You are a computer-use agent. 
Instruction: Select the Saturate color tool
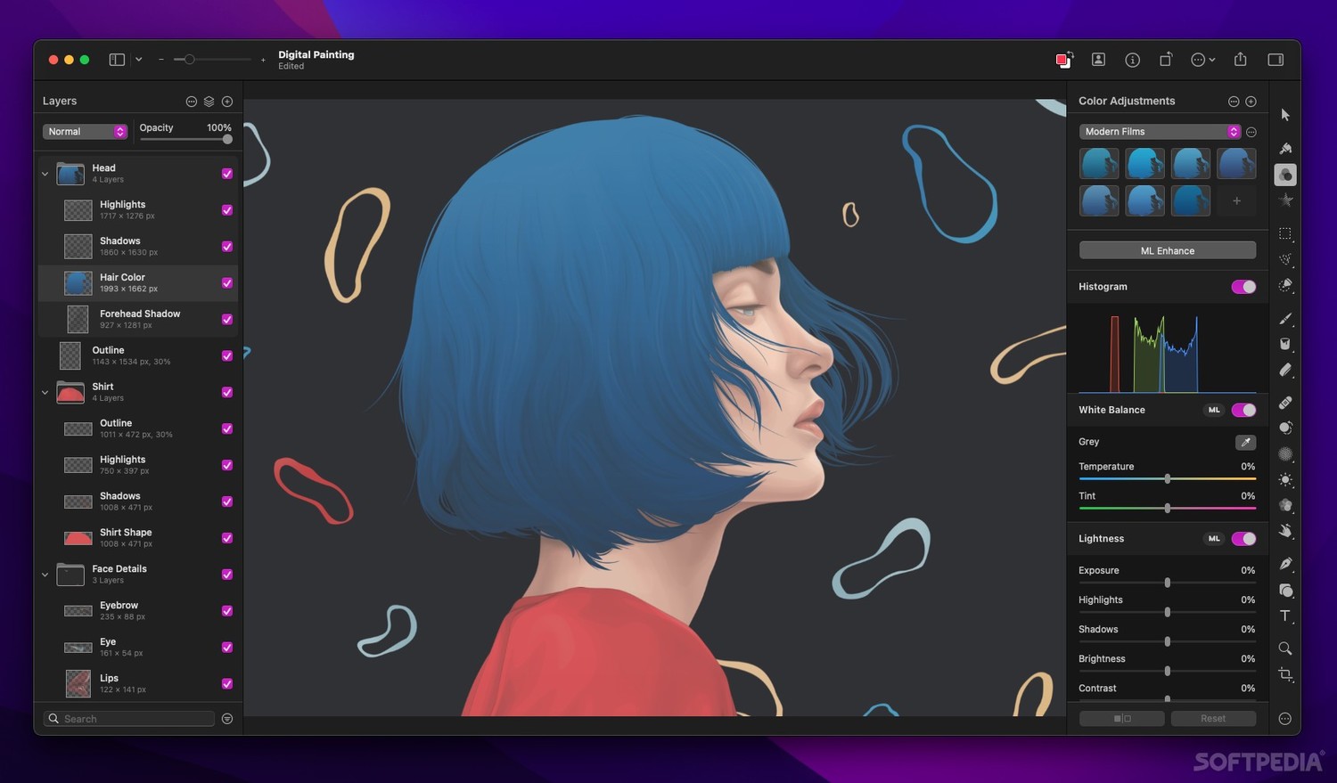coord(1285,505)
